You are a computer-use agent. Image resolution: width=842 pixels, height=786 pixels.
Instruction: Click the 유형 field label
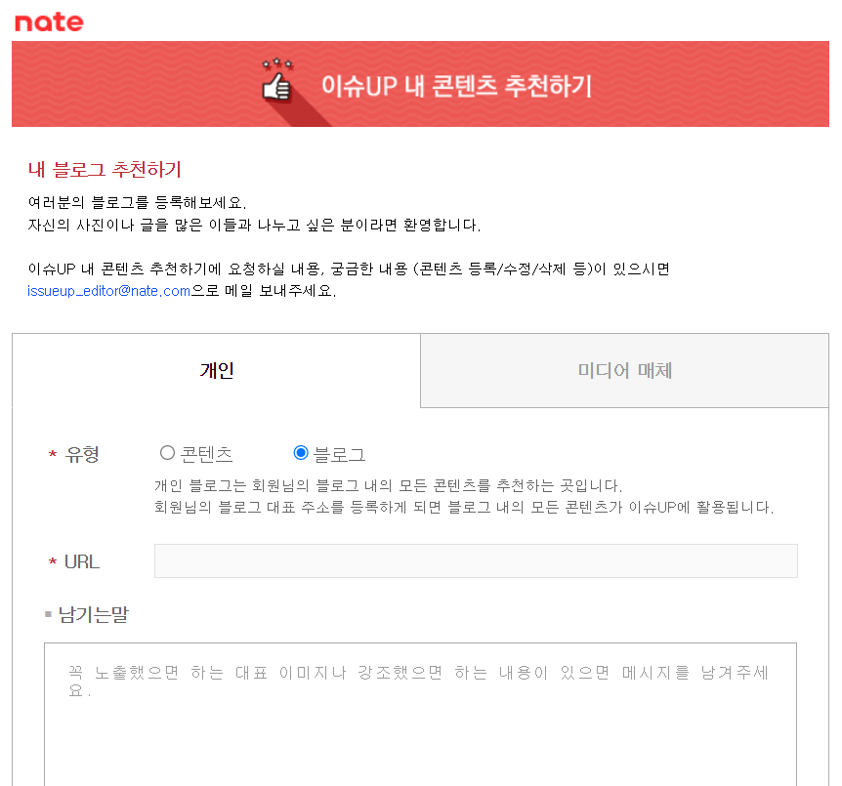82,454
